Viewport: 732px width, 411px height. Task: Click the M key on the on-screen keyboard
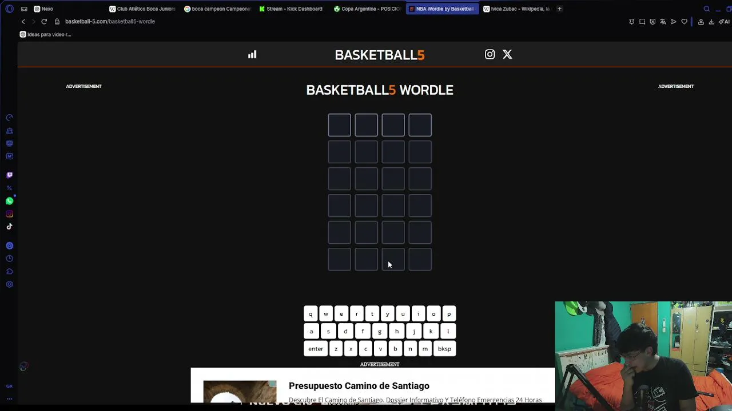click(425, 349)
